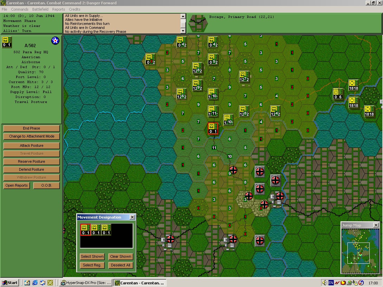Click the Open Reports button
The height and width of the screenshot is (287, 383).
point(17,185)
